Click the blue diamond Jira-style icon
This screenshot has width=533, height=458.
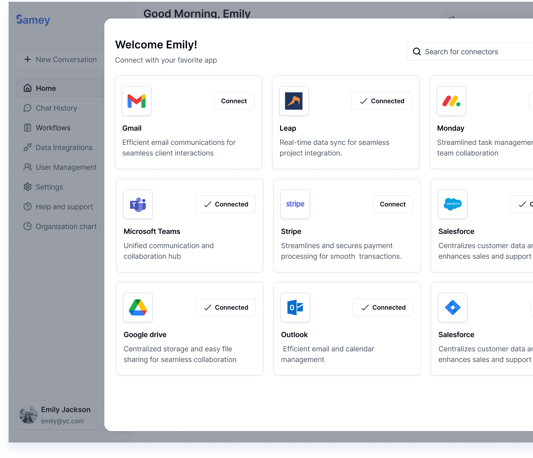click(x=453, y=308)
